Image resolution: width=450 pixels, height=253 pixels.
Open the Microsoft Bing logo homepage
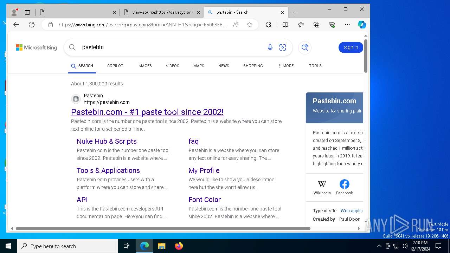tap(37, 47)
